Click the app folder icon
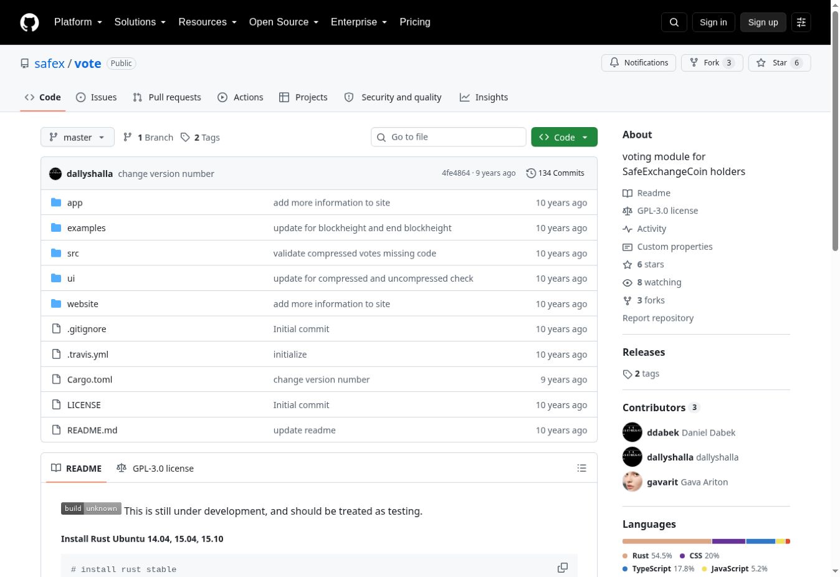 [x=56, y=203]
